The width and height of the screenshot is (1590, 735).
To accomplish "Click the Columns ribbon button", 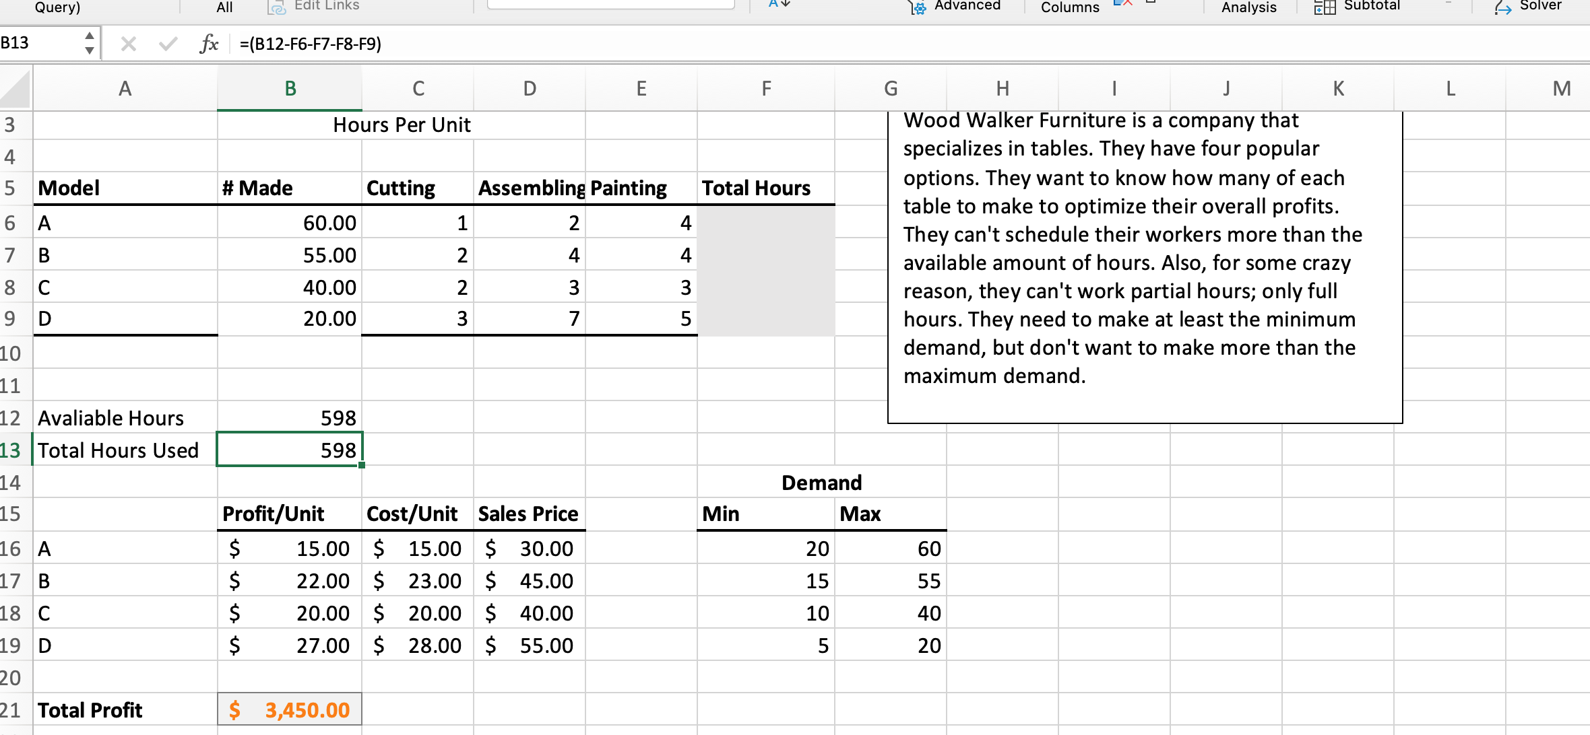I will click(x=1070, y=7).
